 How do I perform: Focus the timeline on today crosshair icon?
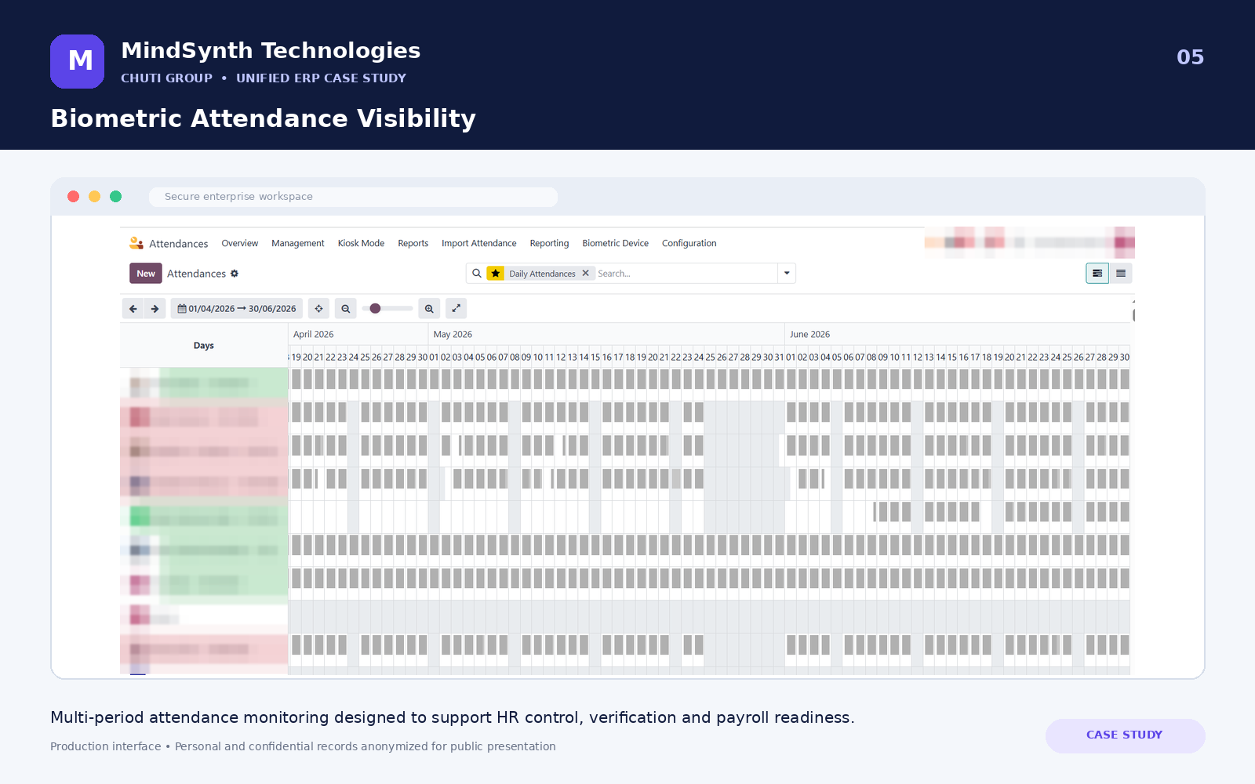(x=318, y=309)
